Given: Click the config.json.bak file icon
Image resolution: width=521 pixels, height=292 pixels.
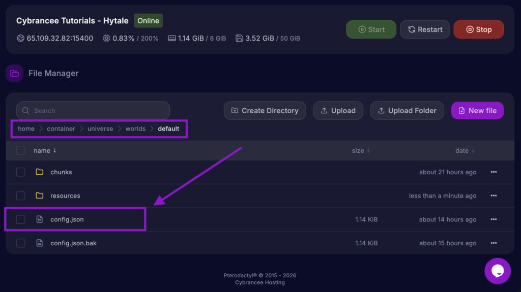Looking at the screenshot, I should click(40, 243).
